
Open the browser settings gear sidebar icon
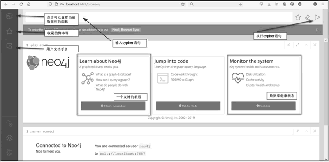(9, 138)
